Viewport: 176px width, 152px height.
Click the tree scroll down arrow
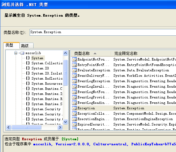point(66,122)
